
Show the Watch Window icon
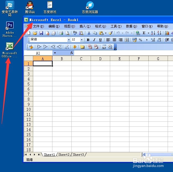(x=104, y=47)
